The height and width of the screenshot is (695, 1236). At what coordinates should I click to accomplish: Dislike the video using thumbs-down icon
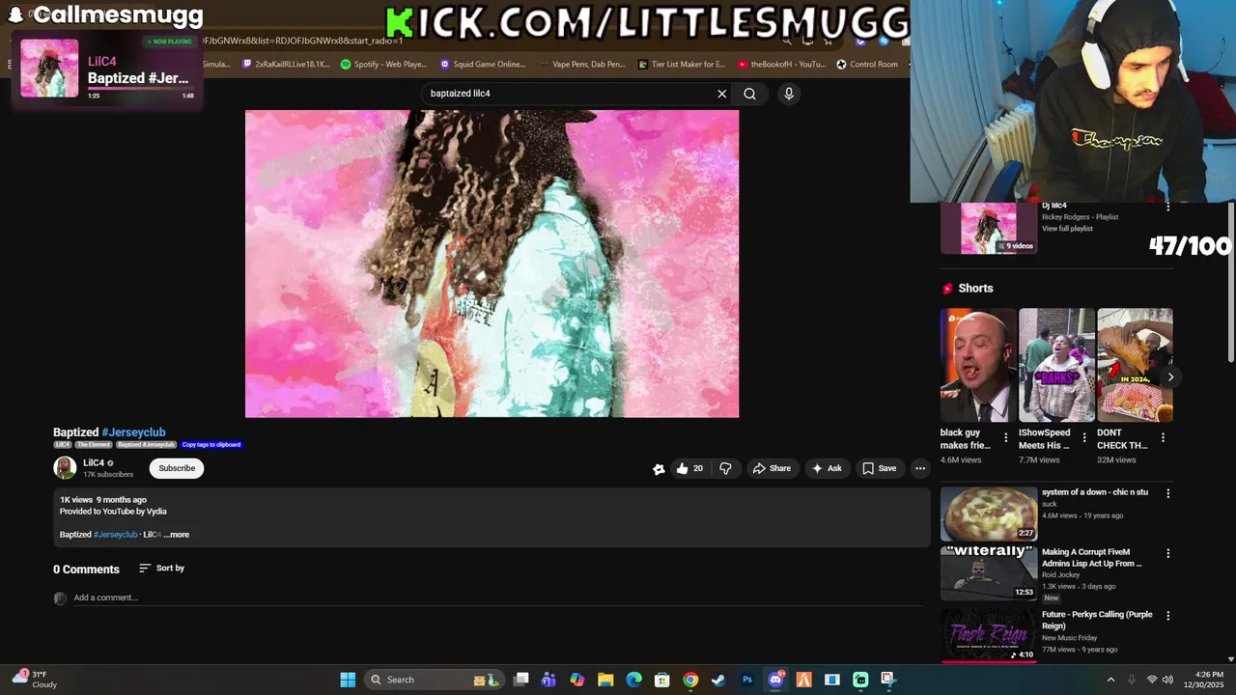(x=725, y=468)
